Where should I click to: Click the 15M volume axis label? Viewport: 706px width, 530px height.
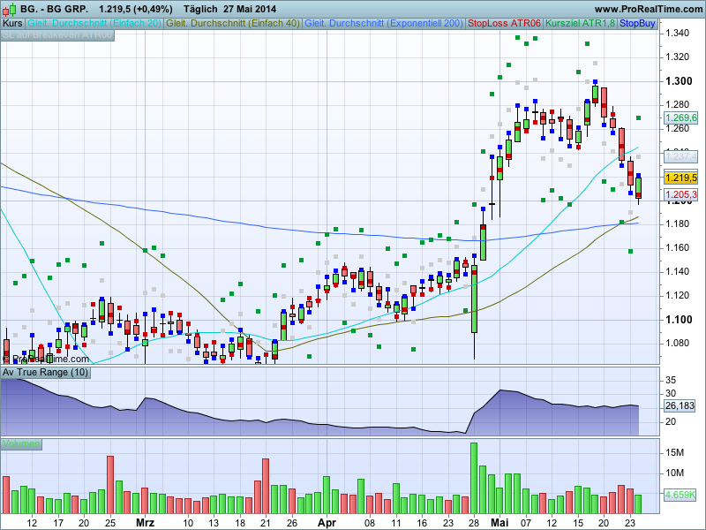(x=674, y=452)
